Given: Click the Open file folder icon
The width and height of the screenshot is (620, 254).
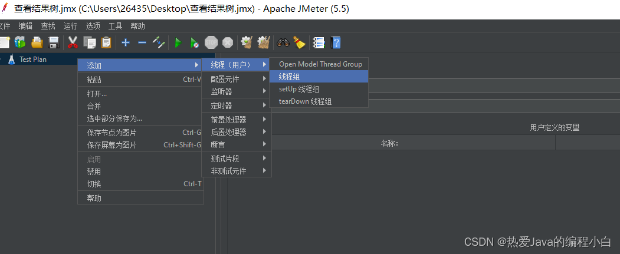Looking at the screenshot, I should pyautogui.click(x=37, y=42).
